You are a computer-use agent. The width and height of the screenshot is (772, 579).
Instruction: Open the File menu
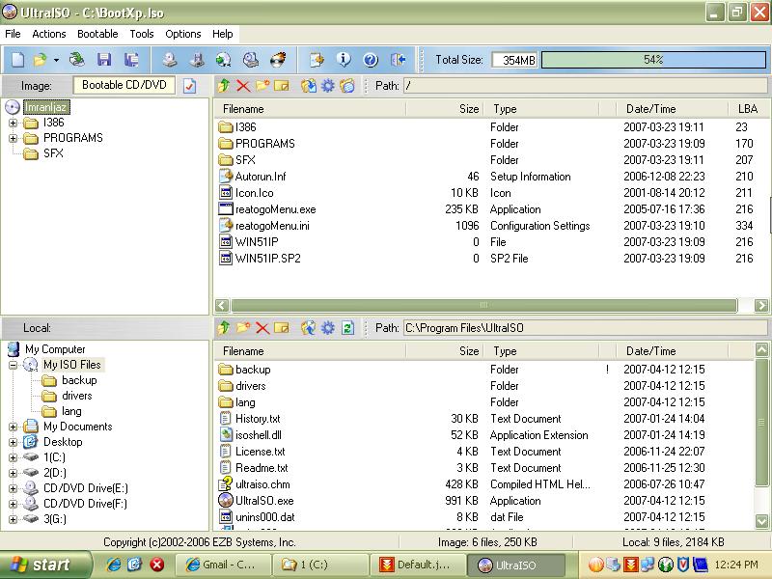point(13,34)
